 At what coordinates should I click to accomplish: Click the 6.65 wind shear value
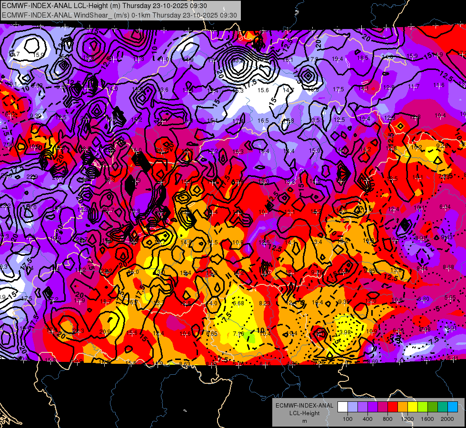pos(212,333)
